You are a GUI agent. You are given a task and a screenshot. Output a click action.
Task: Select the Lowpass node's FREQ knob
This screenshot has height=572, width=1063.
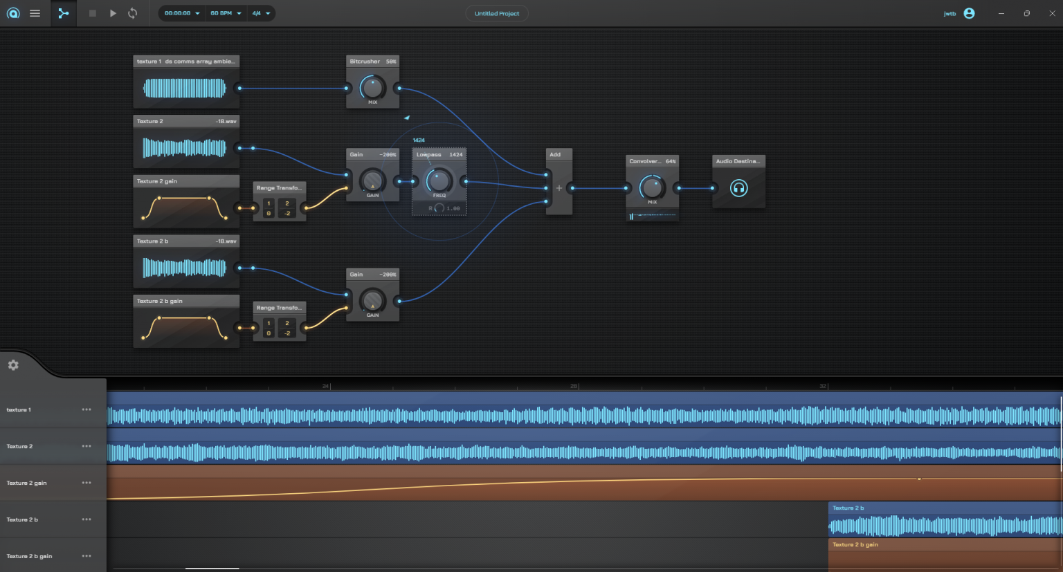[x=438, y=181]
